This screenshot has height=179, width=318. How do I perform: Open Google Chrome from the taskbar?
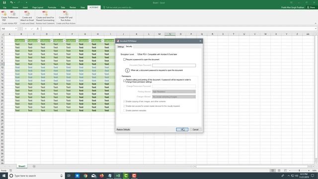[x=85, y=176]
